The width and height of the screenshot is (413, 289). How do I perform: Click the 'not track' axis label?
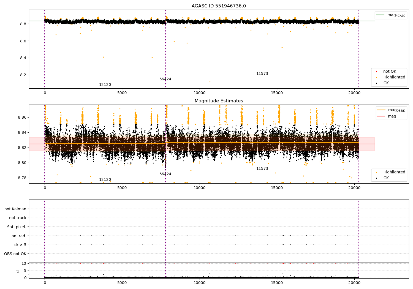(x=18, y=218)
